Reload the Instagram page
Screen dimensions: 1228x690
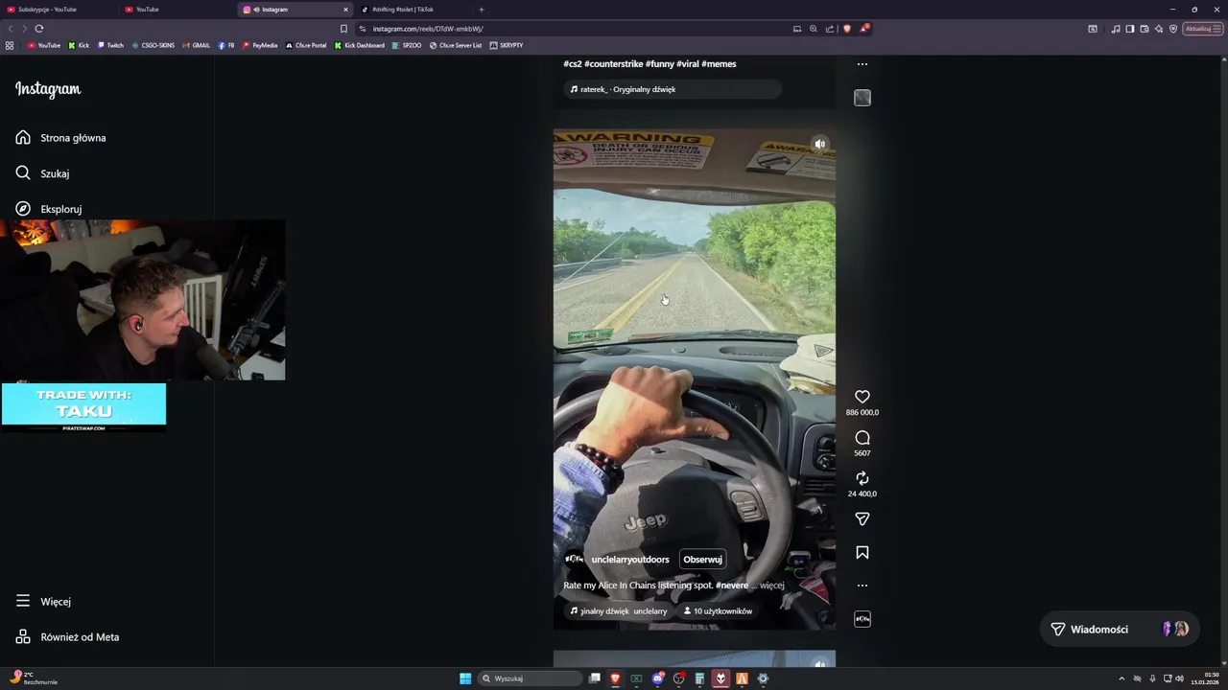(39, 29)
